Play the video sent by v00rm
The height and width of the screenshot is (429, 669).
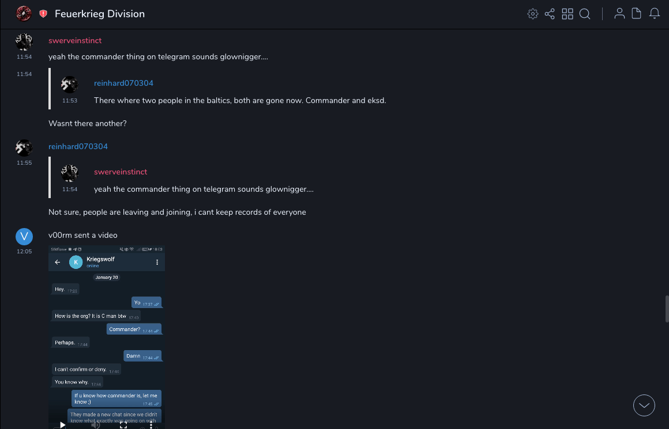coord(63,425)
